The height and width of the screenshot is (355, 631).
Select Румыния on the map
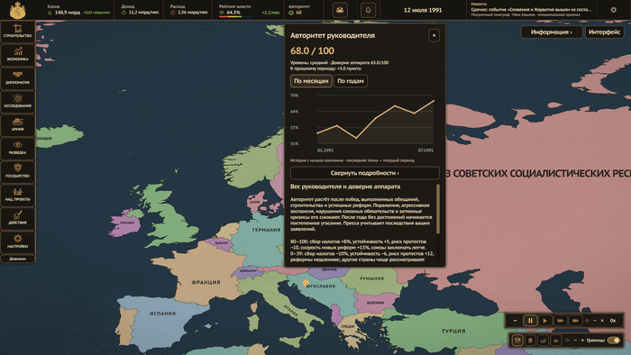[x=371, y=278]
